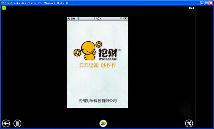Open the menu list icon button
214x129 pixels.
(18, 123)
